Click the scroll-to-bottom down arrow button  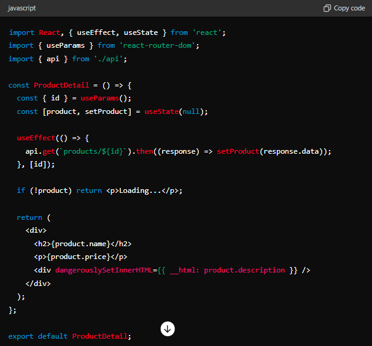(168, 329)
